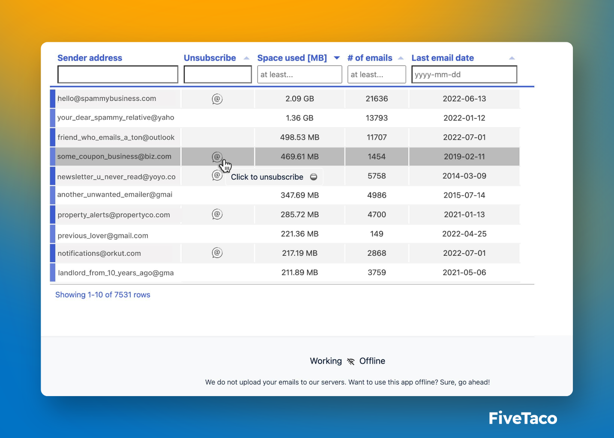Image resolution: width=614 pixels, height=438 pixels.
Task: Click the 4986 emails count cell
Action: [x=377, y=195]
